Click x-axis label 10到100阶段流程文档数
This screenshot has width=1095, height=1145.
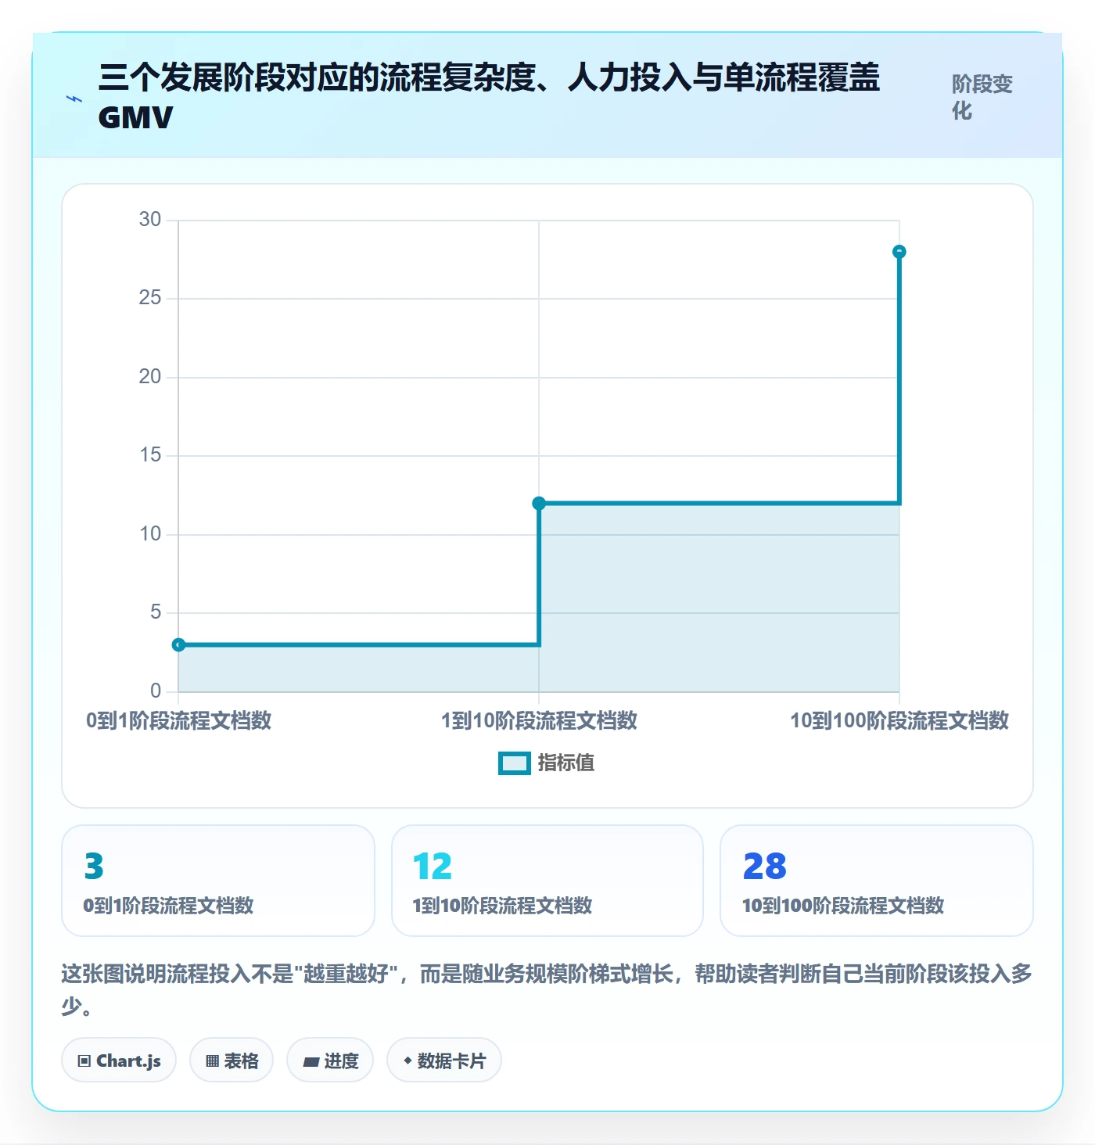click(899, 720)
